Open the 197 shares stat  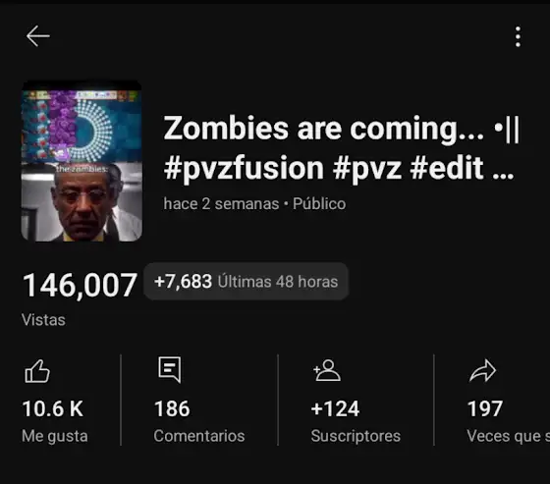tap(485, 409)
